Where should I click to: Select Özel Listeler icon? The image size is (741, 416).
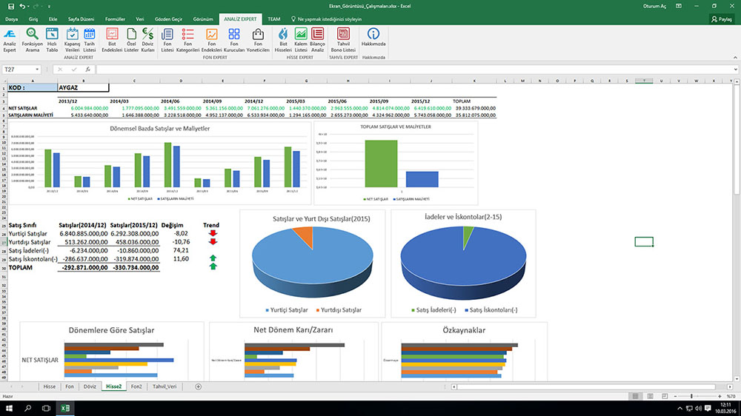(x=131, y=40)
